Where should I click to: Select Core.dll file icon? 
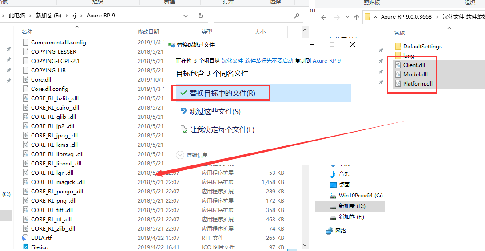point(26,79)
